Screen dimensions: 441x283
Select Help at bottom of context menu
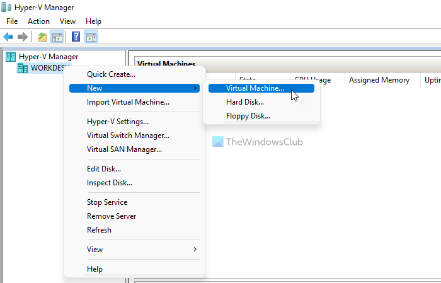[x=134, y=269]
